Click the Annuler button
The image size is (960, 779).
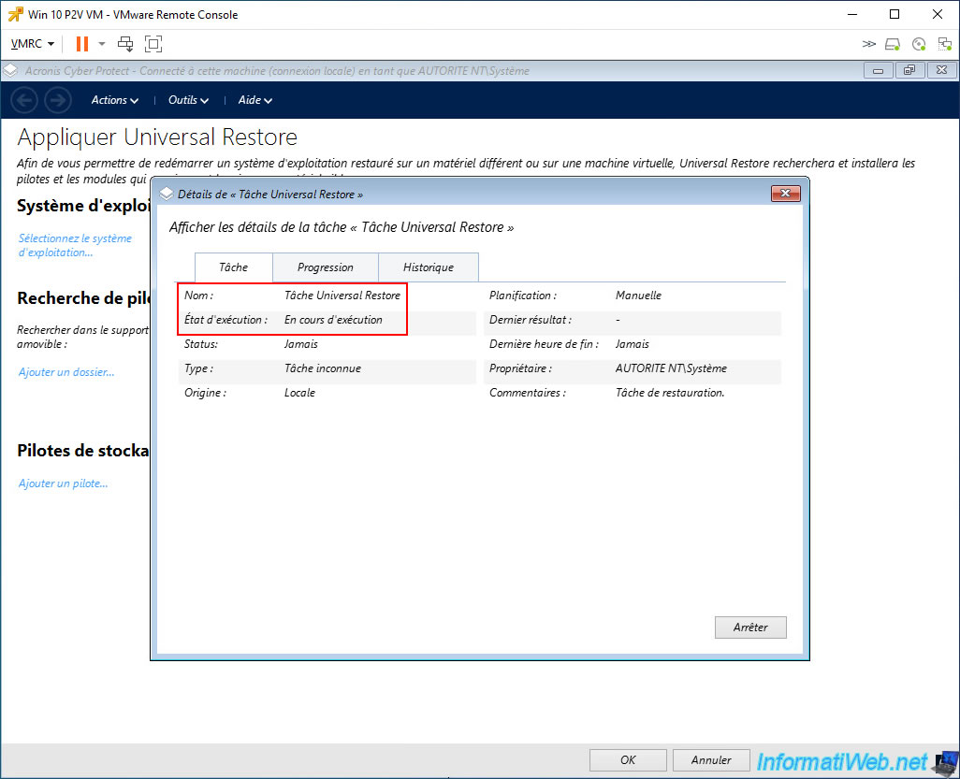coord(711,760)
